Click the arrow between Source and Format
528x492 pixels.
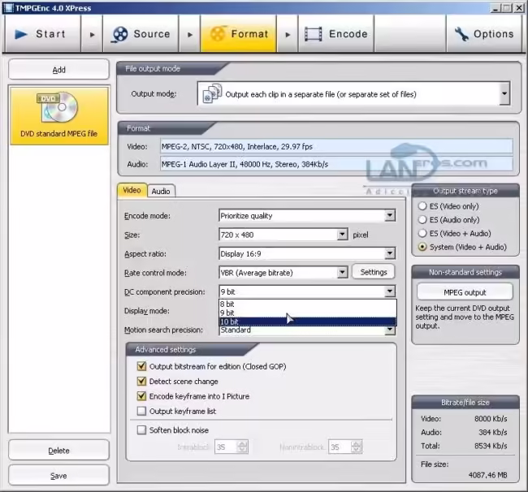189,34
